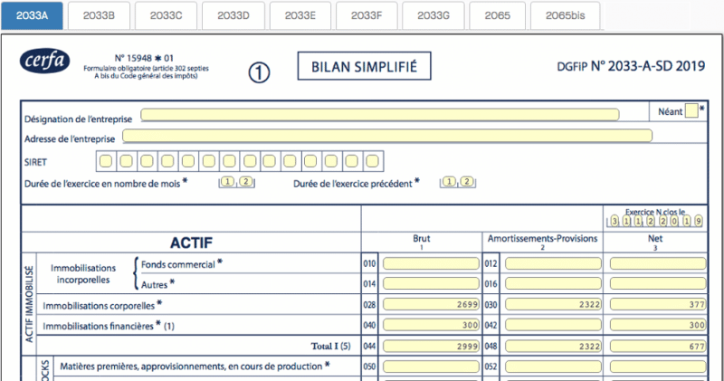
Task: Click first digit of Exercice N clos le date
Action: pos(614,221)
